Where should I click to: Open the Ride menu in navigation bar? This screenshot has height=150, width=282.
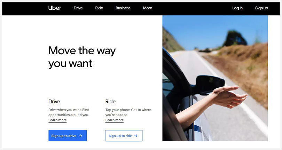point(99,8)
